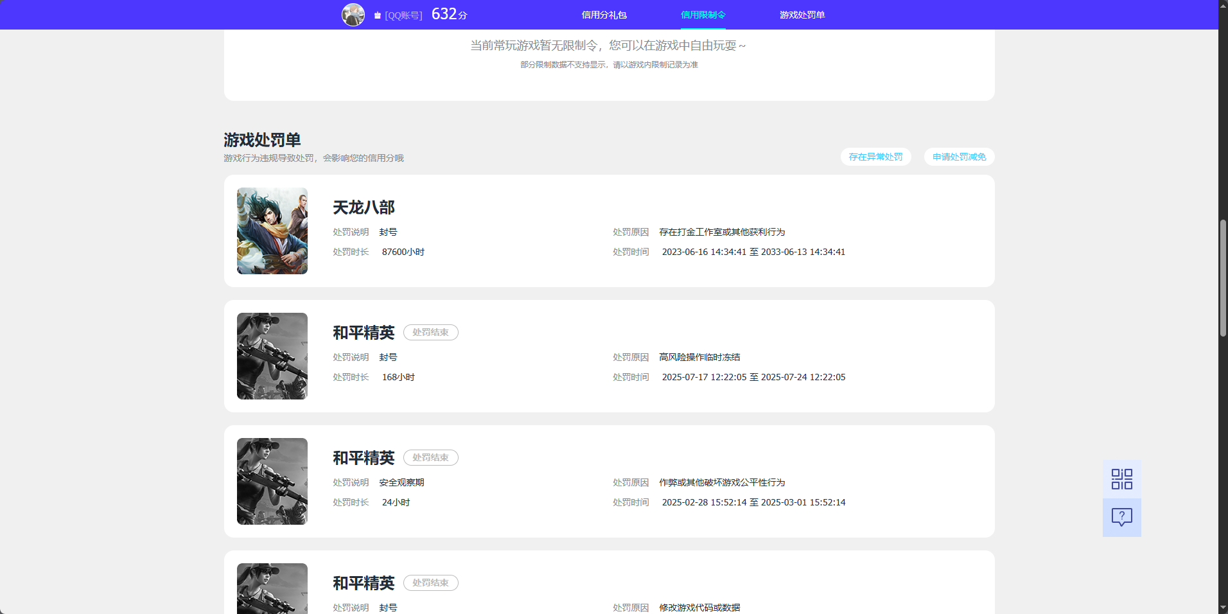Click 当前常玩游戏暂无限制令 notice text
The image size is (1228, 614).
click(x=608, y=46)
